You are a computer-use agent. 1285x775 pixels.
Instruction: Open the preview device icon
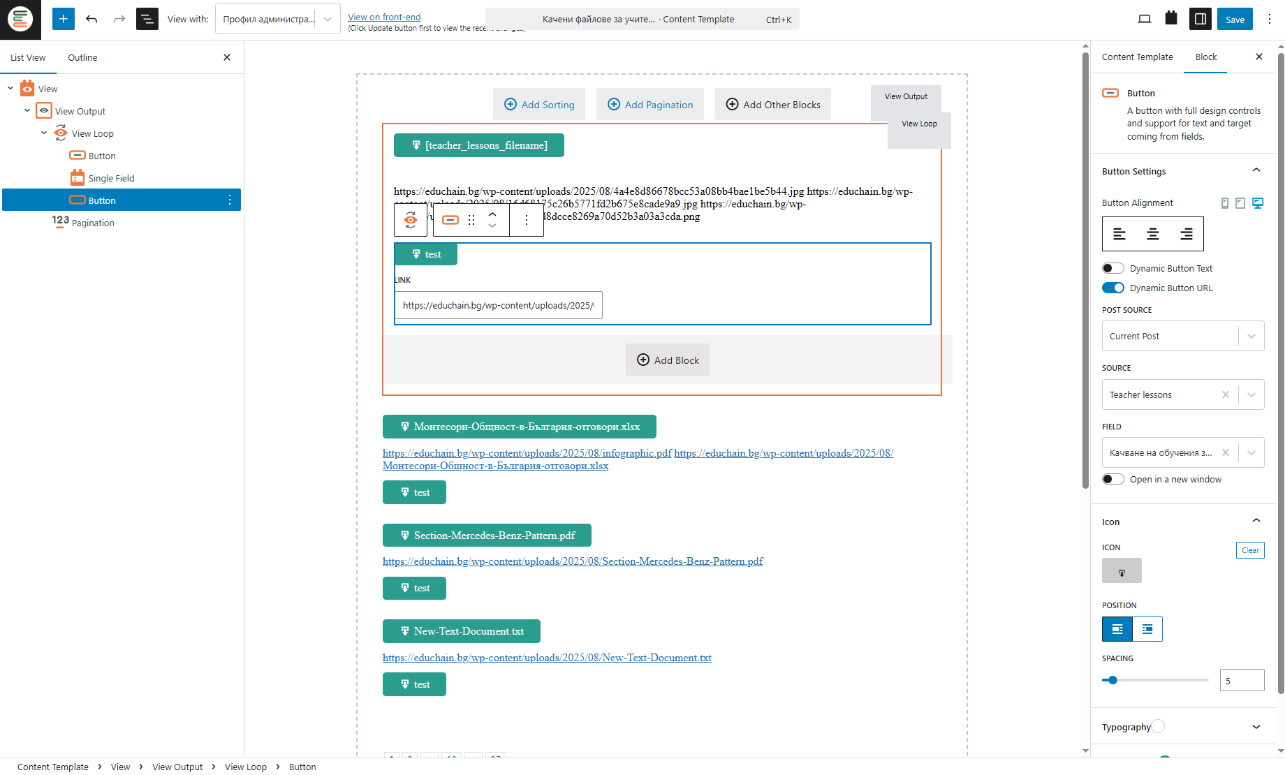[x=1144, y=19]
